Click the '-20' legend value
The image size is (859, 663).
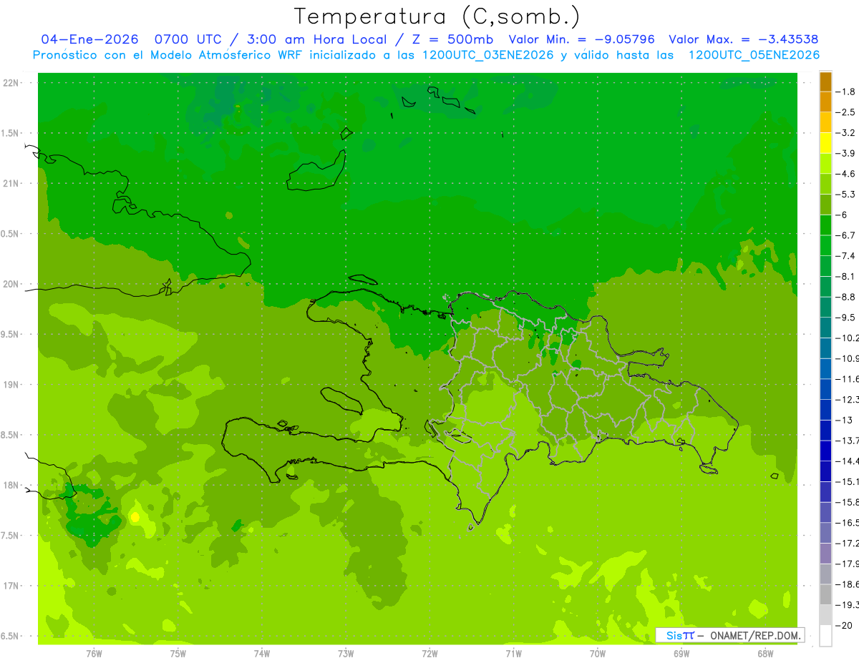pyautogui.click(x=845, y=625)
